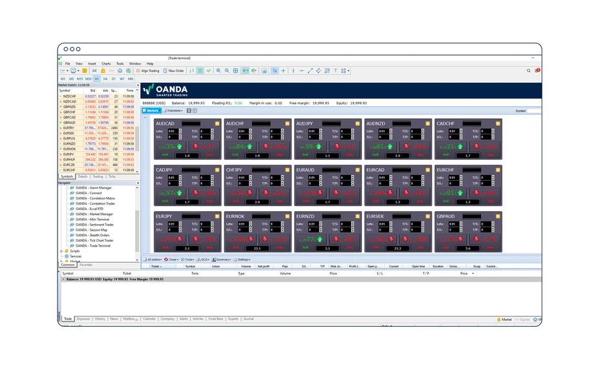605x372 pixels.
Task: Draw a vertical line
Action: 293,71
